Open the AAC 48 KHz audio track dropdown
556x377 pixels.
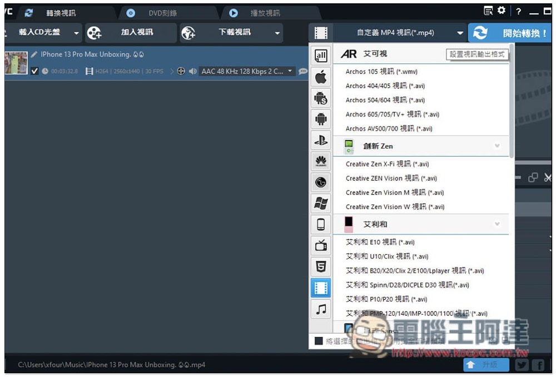click(x=246, y=71)
